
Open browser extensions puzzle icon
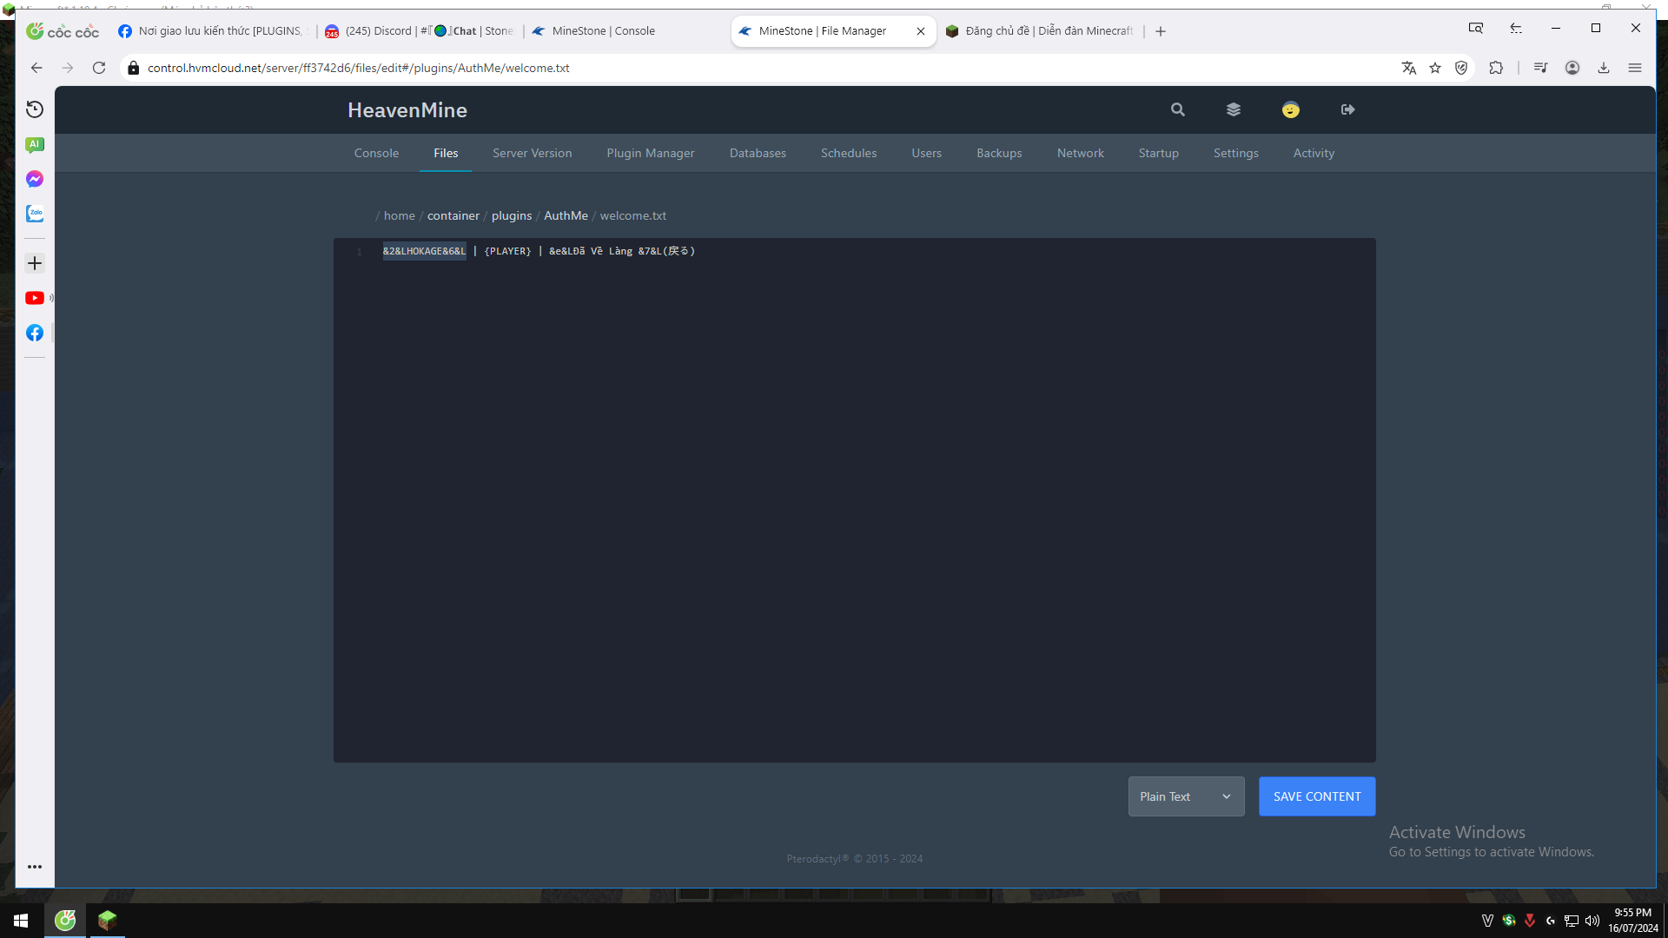[x=1496, y=68]
